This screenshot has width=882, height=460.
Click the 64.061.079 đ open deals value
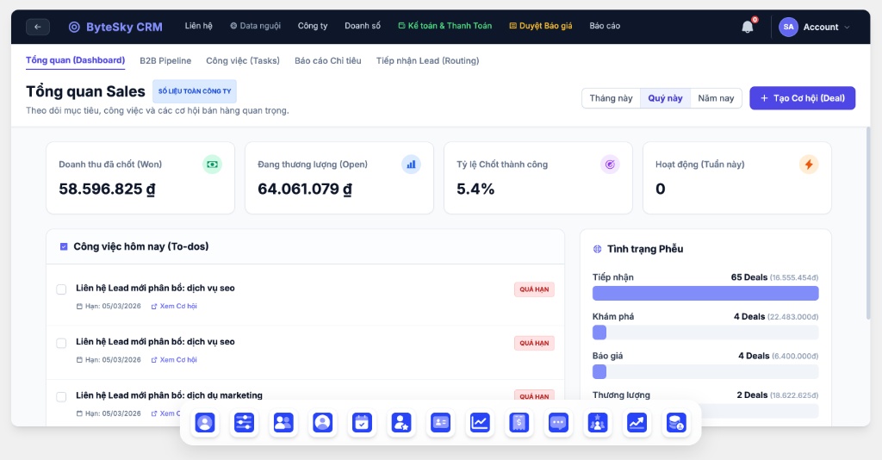tap(305, 189)
